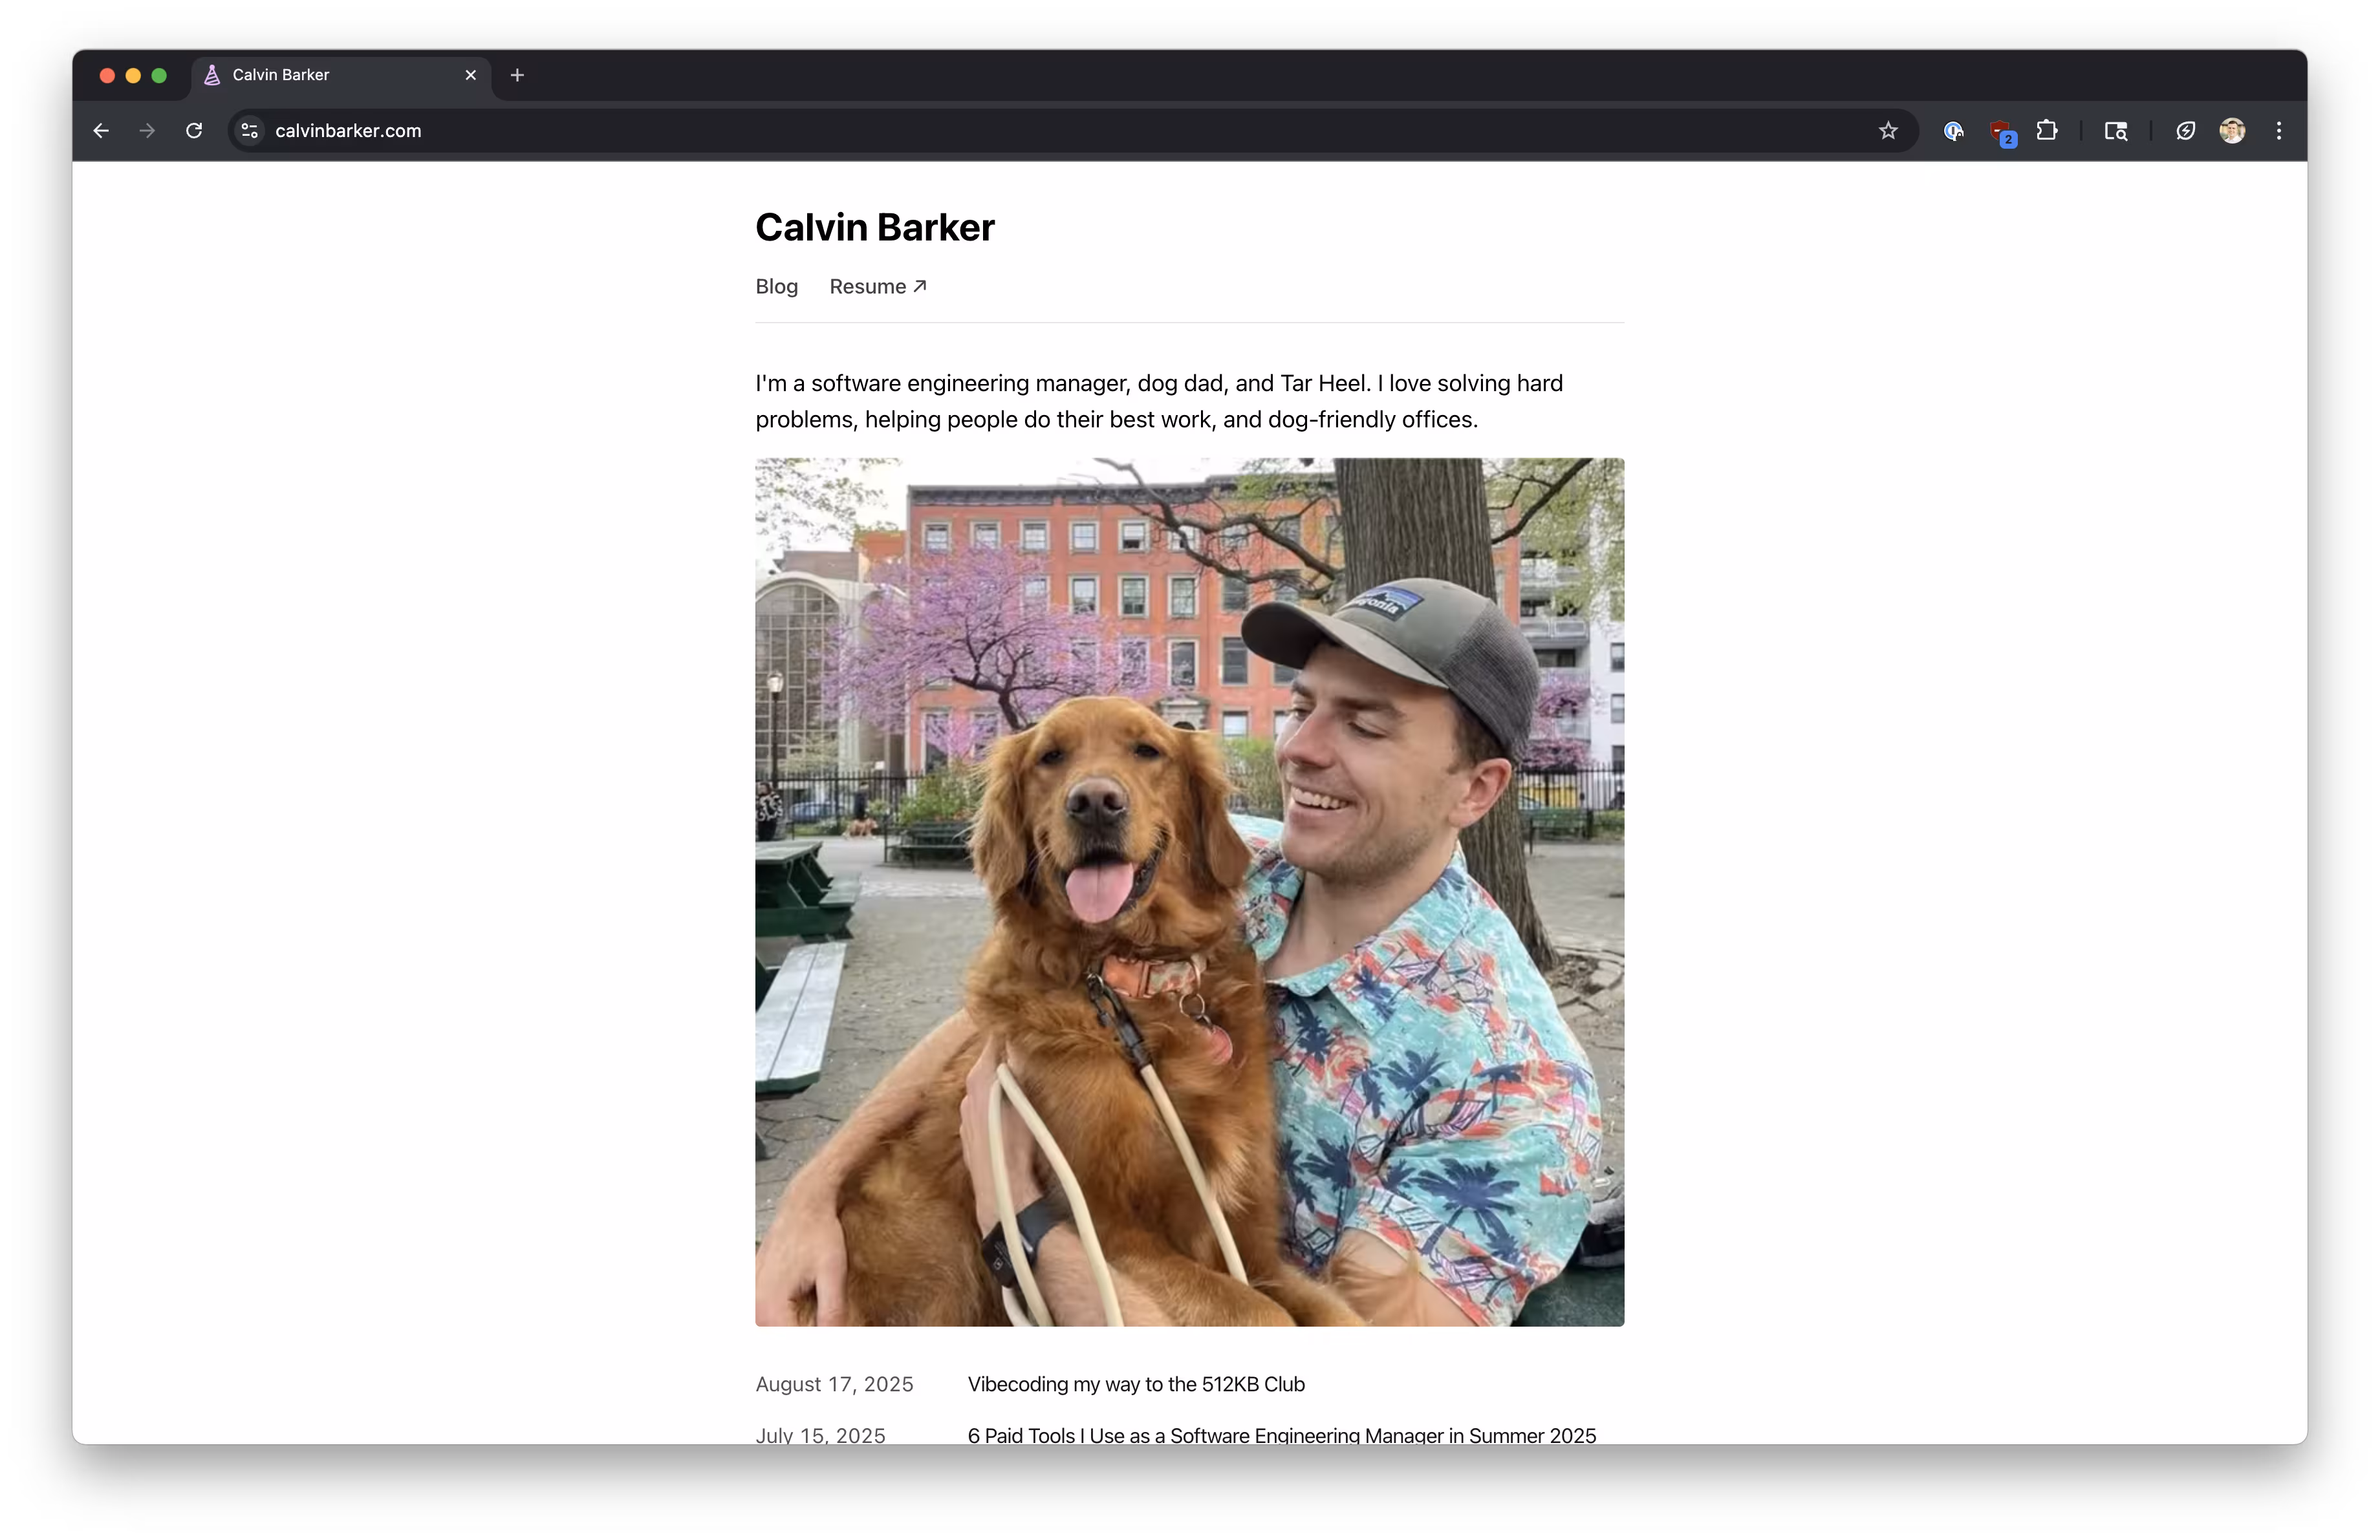The width and height of the screenshot is (2380, 1540).
Task: Go back to the previous page
Action: click(100, 130)
